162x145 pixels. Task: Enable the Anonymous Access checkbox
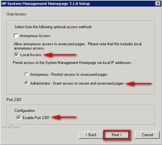pos(16,35)
